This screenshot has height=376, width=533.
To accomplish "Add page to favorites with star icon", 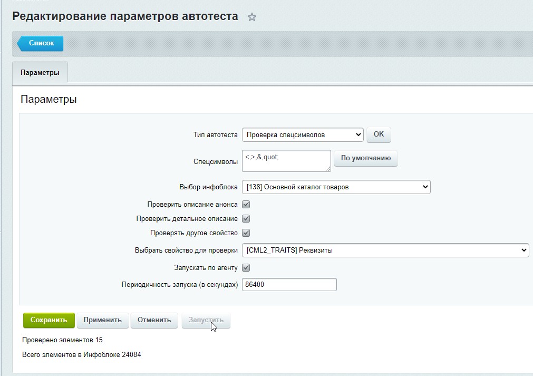I will pos(251,17).
